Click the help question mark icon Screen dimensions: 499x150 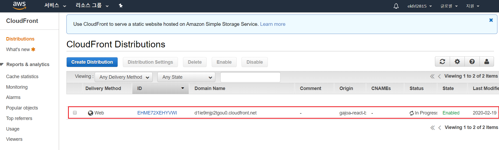click(472, 62)
